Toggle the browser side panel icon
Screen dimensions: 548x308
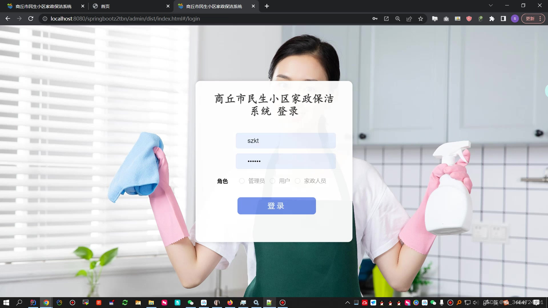click(503, 19)
